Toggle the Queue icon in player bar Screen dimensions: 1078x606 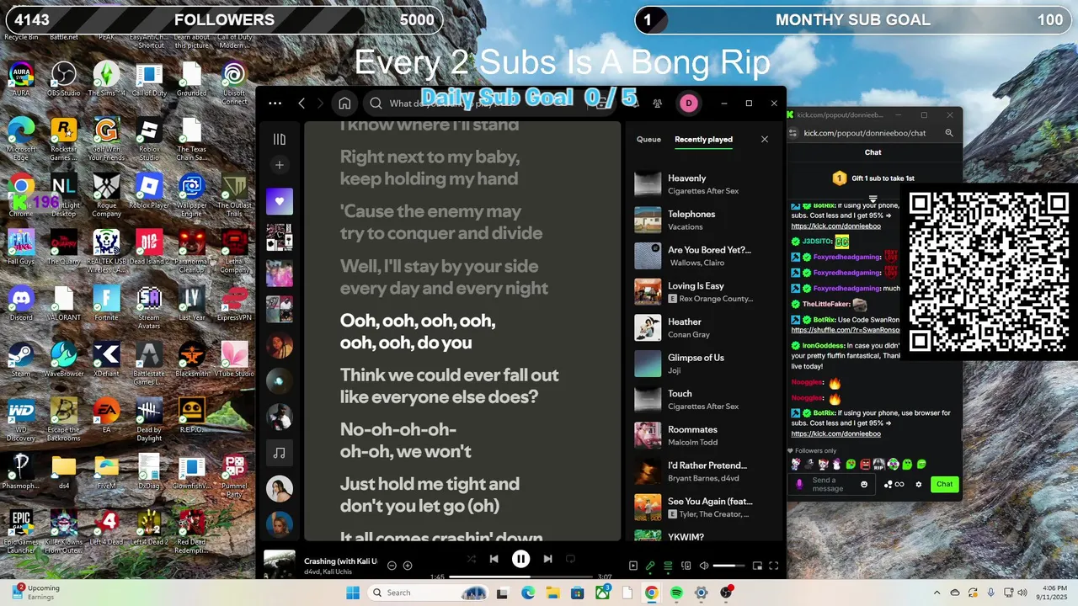[x=668, y=566]
